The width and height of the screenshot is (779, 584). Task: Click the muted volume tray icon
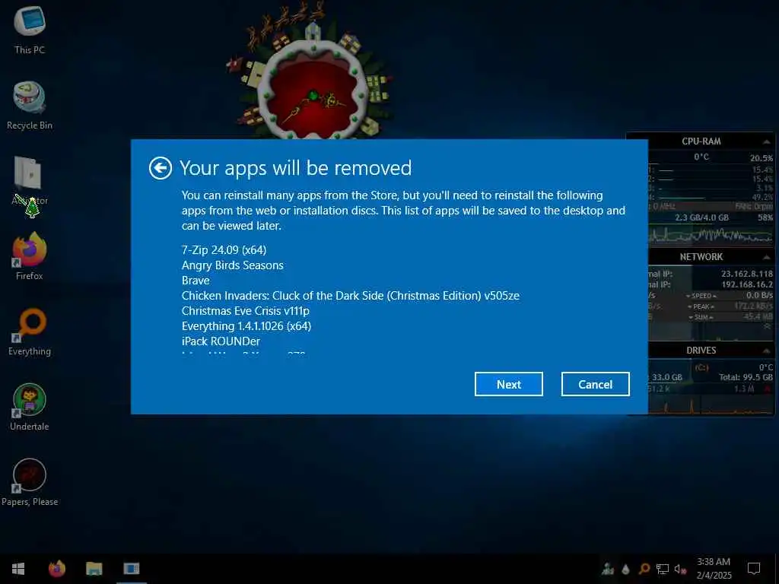(x=680, y=569)
